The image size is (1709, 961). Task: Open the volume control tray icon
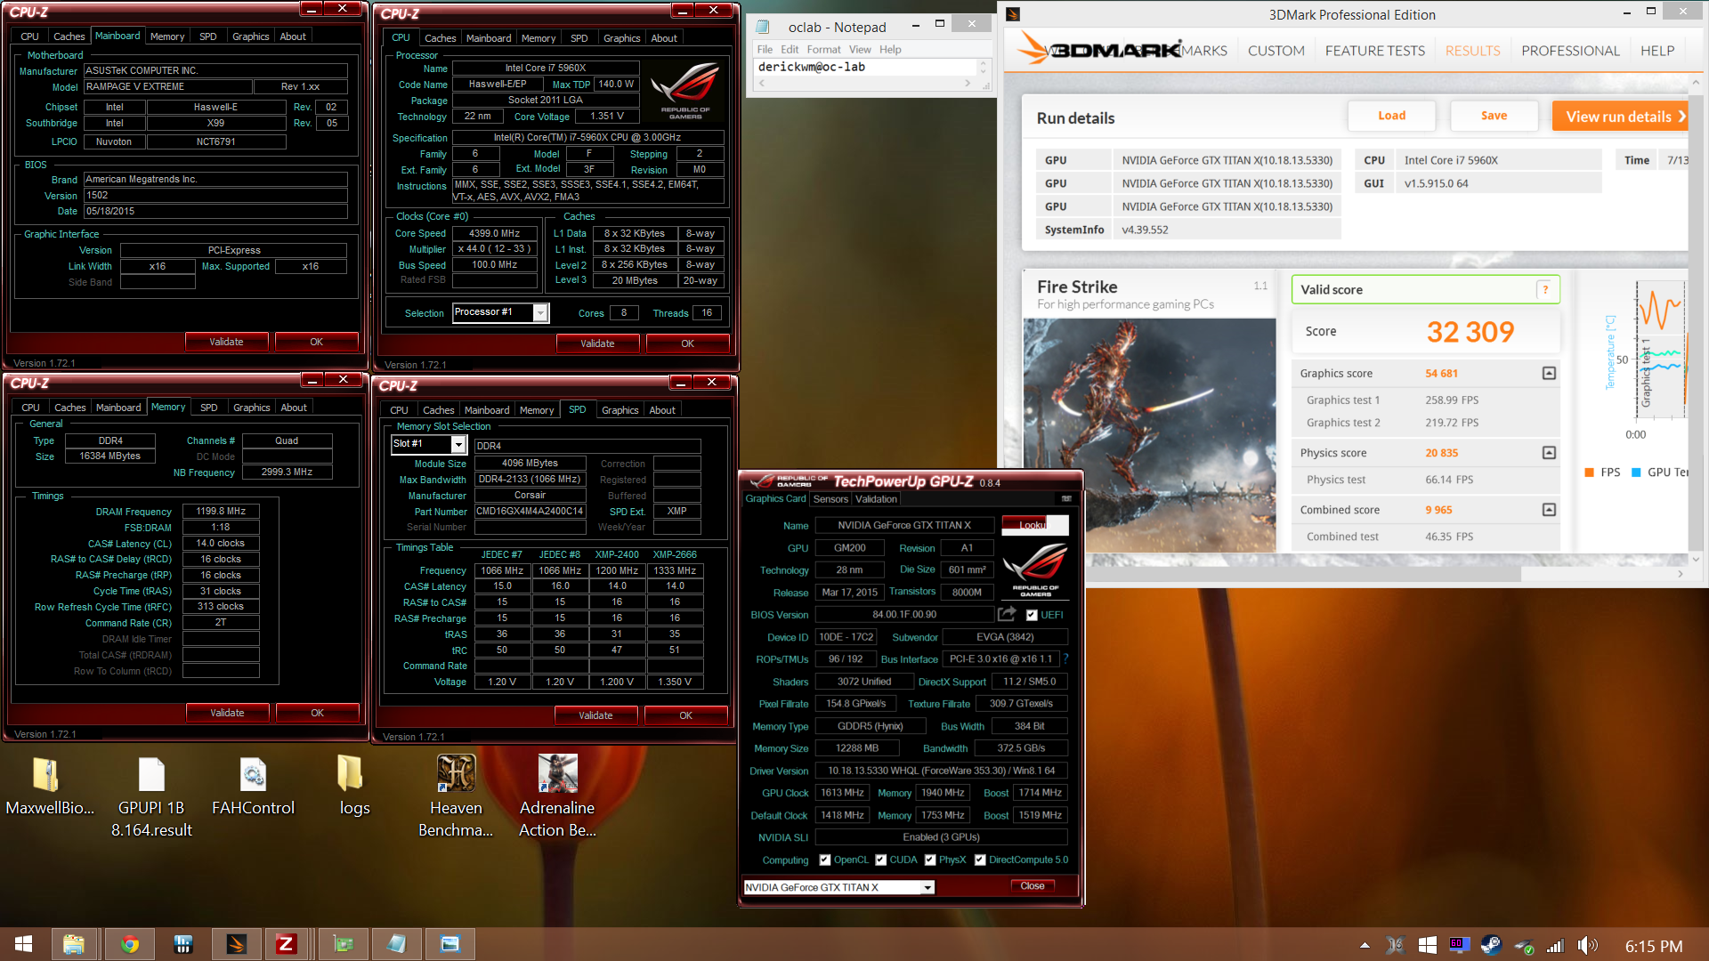pos(1587,945)
